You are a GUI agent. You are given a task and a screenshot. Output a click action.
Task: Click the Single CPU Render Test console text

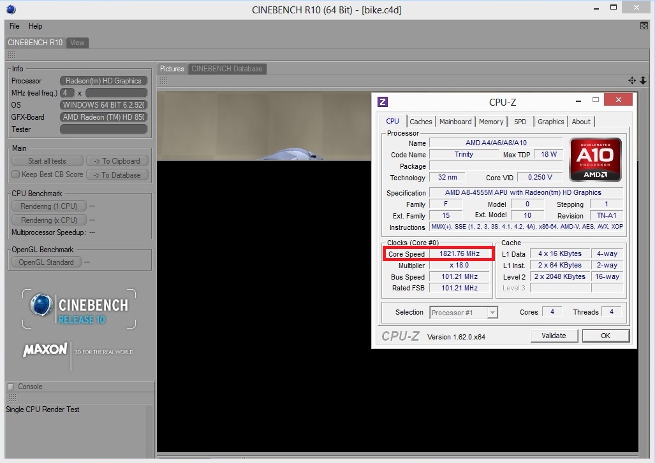tap(43, 410)
